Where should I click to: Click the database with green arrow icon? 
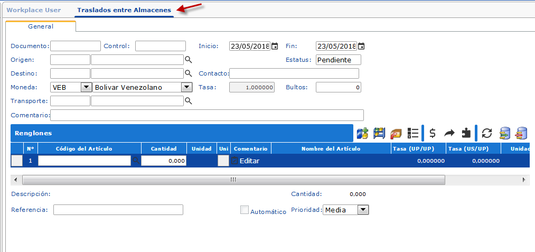tap(505, 133)
